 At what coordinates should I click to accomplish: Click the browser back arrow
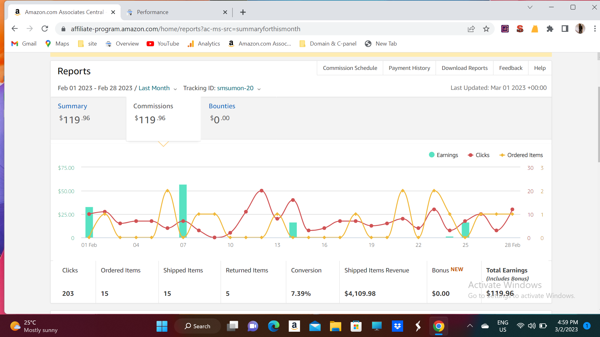pos(15,29)
